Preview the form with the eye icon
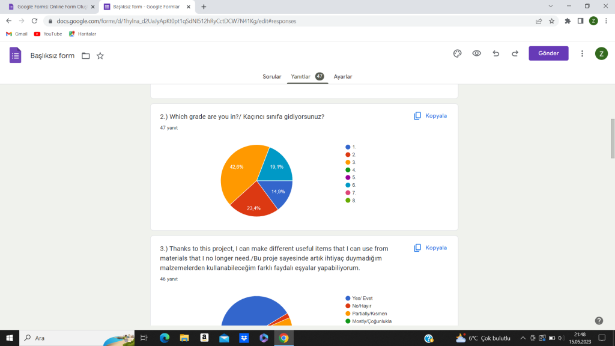The width and height of the screenshot is (615, 346). 476,53
